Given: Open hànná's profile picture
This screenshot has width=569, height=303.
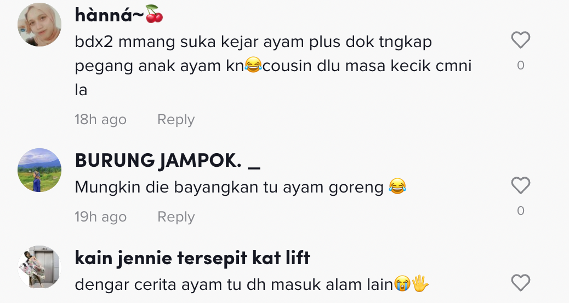Looking at the screenshot, I should 39,25.
